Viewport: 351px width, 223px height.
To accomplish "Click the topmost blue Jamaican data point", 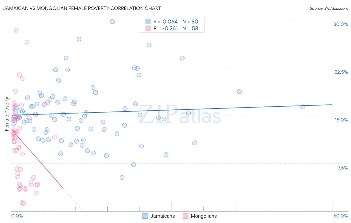I will (112, 21).
